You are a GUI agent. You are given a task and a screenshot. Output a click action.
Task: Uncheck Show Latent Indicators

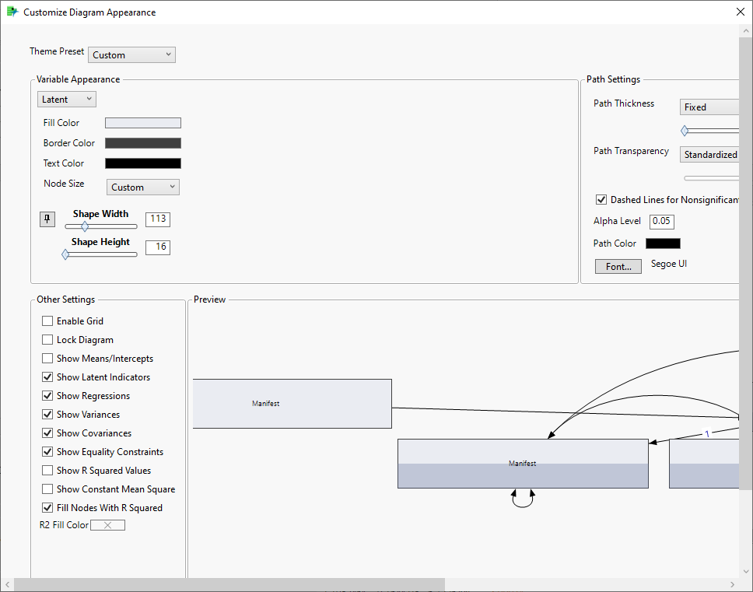pos(47,377)
